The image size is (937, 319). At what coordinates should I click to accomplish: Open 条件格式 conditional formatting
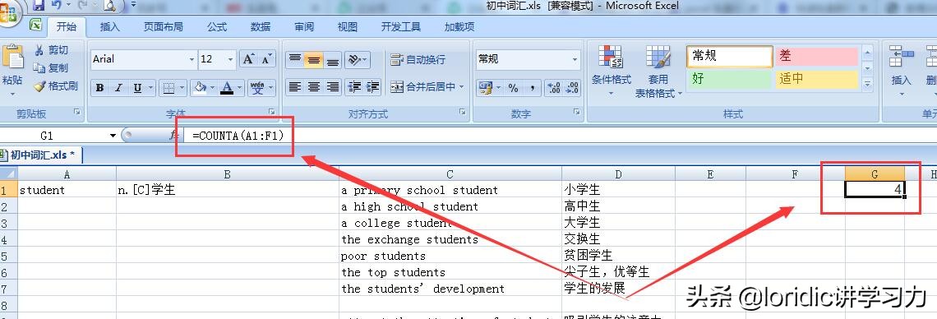pos(612,71)
